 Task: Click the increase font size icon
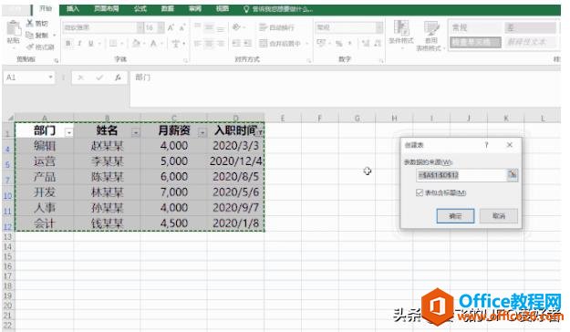[171, 27]
